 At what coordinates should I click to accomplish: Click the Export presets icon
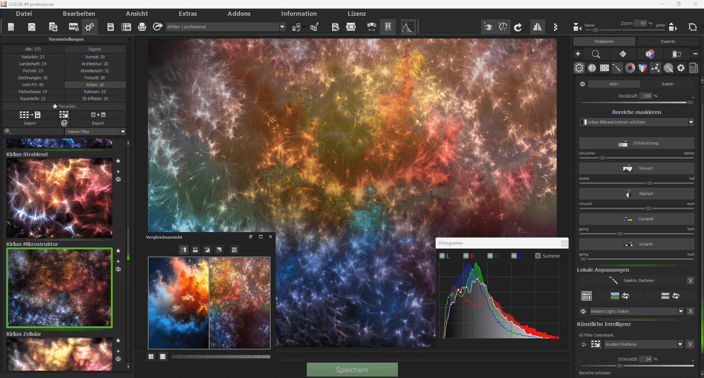(98, 115)
